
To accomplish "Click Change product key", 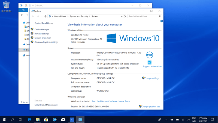I will pyautogui.click(x=151, y=107).
